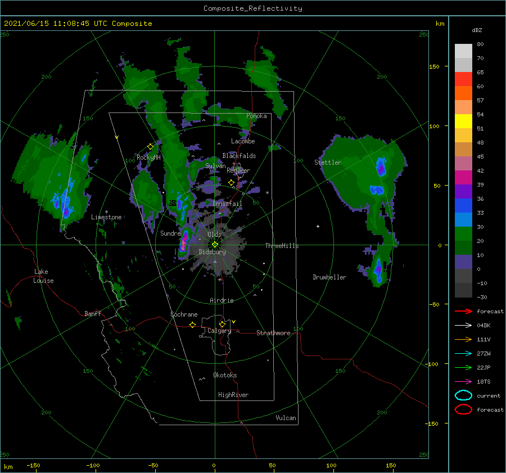The height and width of the screenshot is (473, 506).
Task: Click the yellow diamond marker near RockyMH
Action: pos(150,147)
